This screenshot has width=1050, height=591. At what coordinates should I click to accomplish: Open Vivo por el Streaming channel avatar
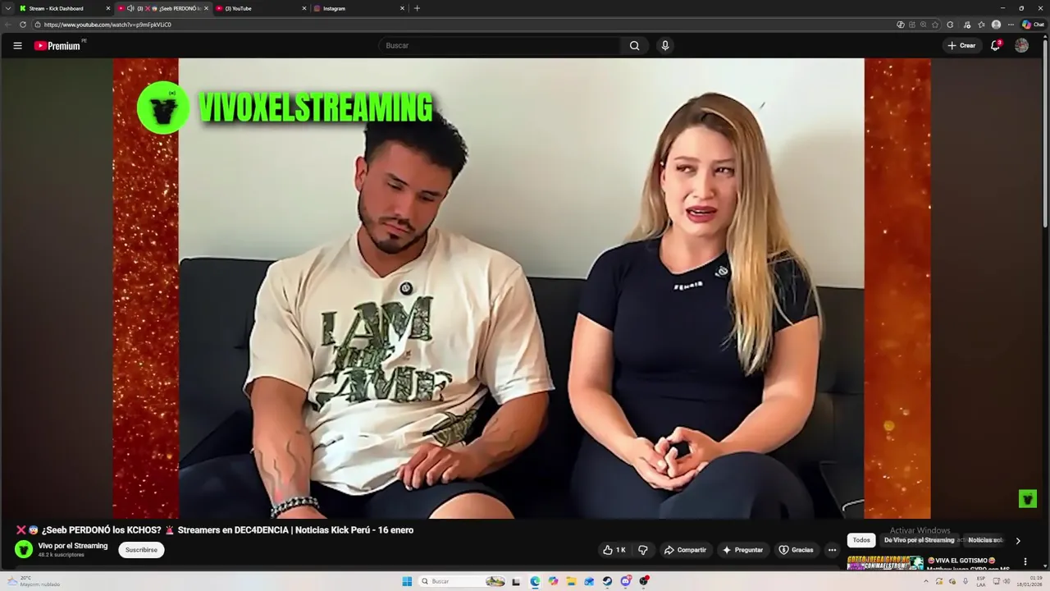[x=24, y=549]
